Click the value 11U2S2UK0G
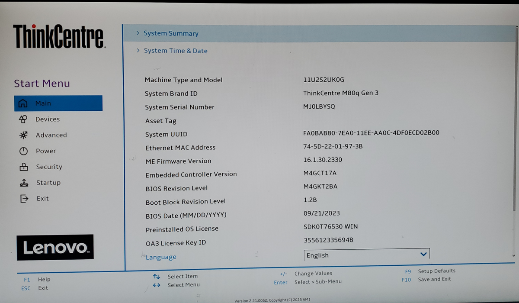 tap(324, 80)
